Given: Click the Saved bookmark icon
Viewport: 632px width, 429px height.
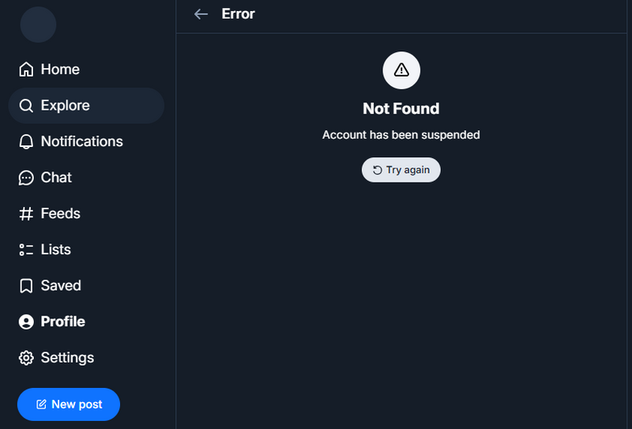Looking at the screenshot, I should (26, 286).
